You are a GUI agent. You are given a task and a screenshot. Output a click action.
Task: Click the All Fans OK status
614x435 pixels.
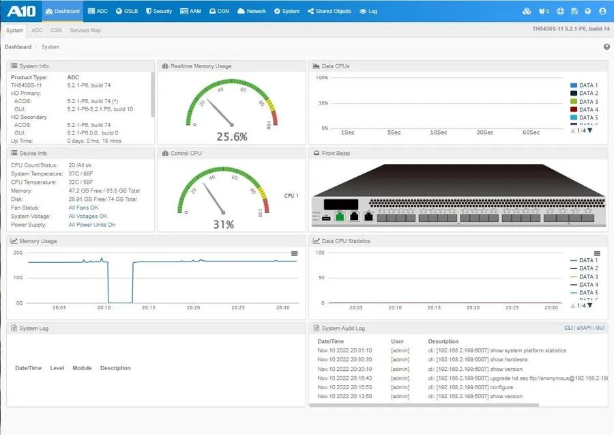(83, 208)
